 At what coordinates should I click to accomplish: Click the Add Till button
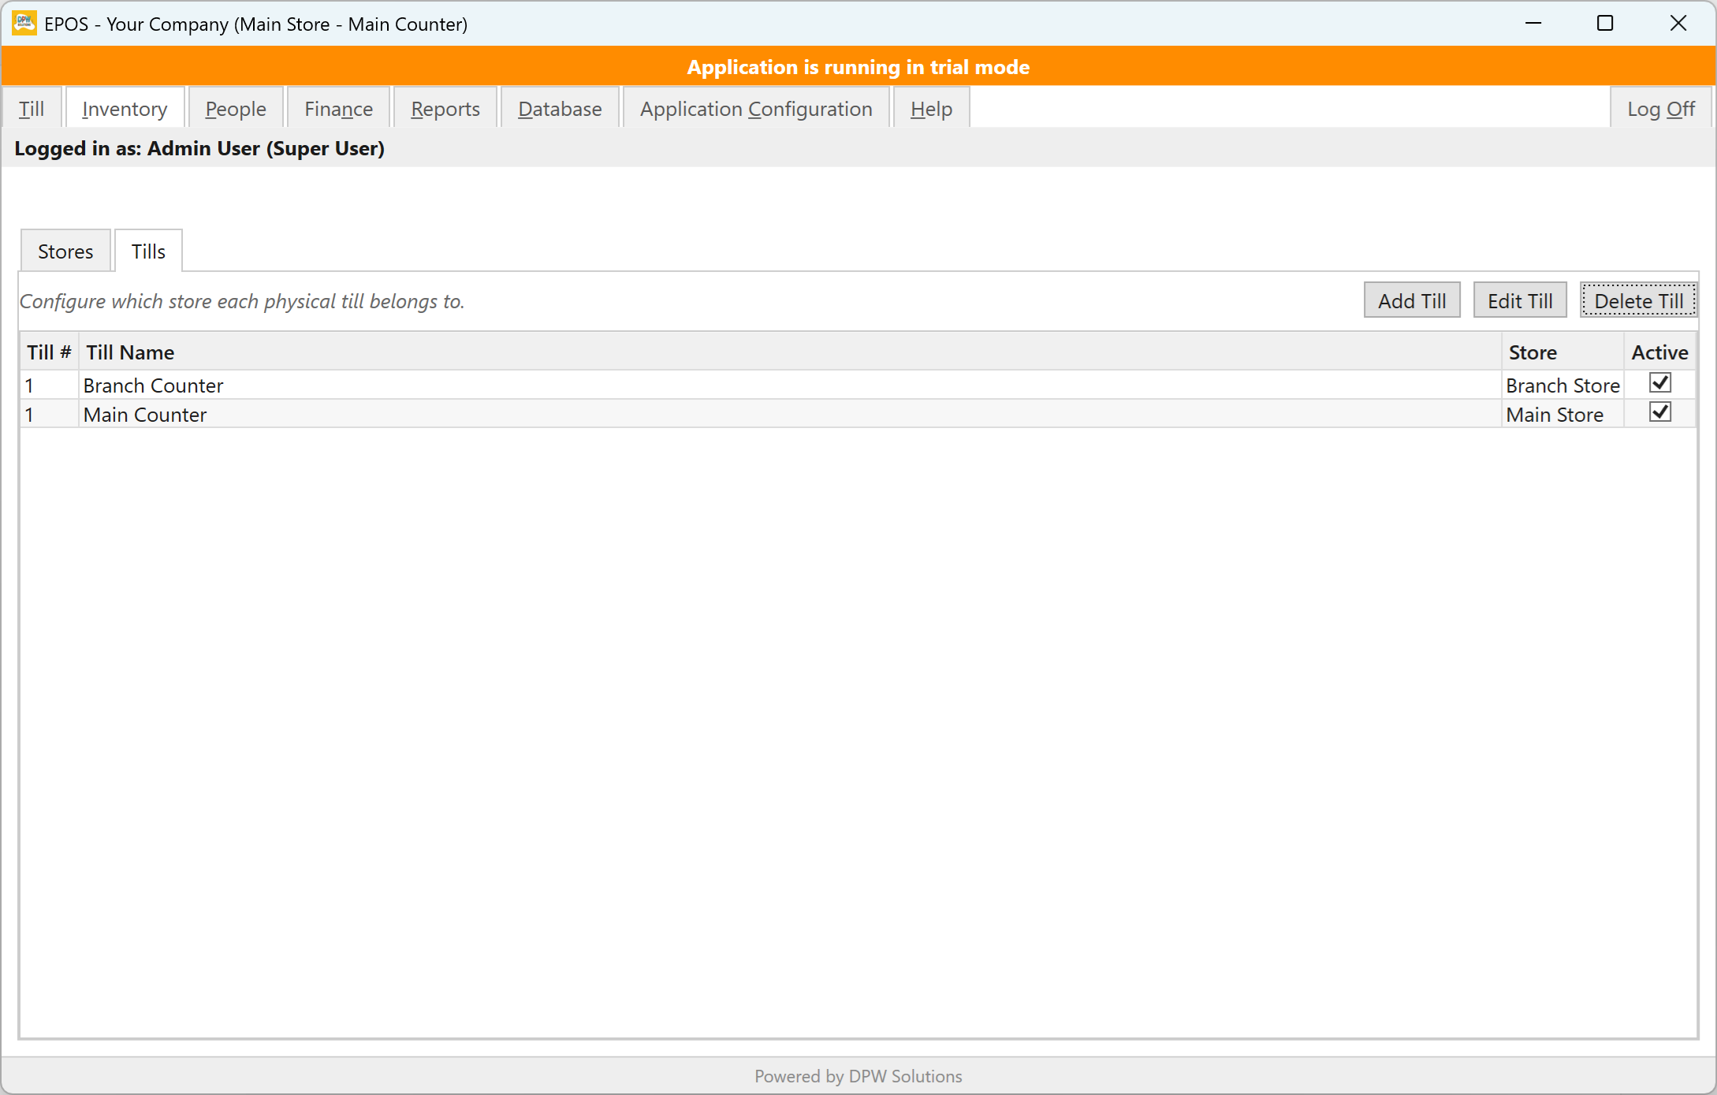[1412, 300]
